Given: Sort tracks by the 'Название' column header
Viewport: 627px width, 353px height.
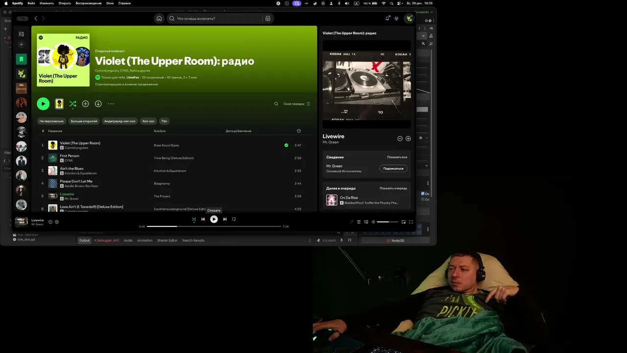Looking at the screenshot, I should (x=55, y=131).
